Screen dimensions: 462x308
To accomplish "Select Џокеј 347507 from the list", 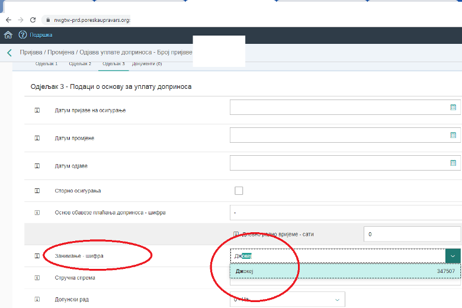I will click(x=345, y=271).
